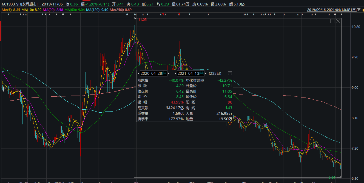Click the 换手率 value 177.97%
Image resolution: width=364 pixels, height=183 pixels.
click(176, 119)
